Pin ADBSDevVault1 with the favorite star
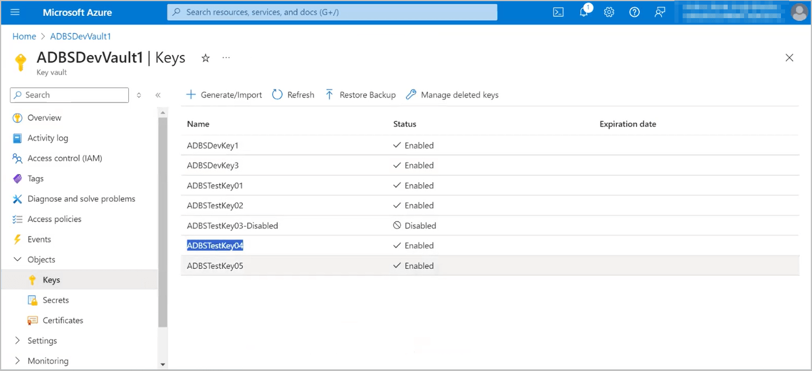The width and height of the screenshot is (812, 371). (205, 58)
